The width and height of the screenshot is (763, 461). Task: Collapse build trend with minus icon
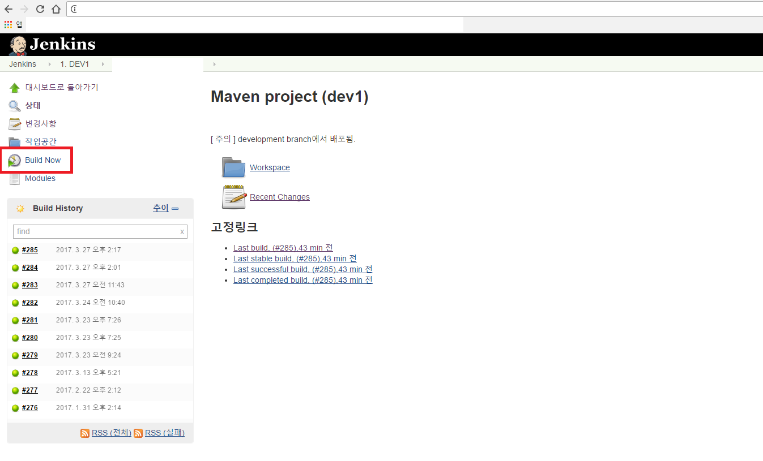pyautogui.click(x=175, y=209)
